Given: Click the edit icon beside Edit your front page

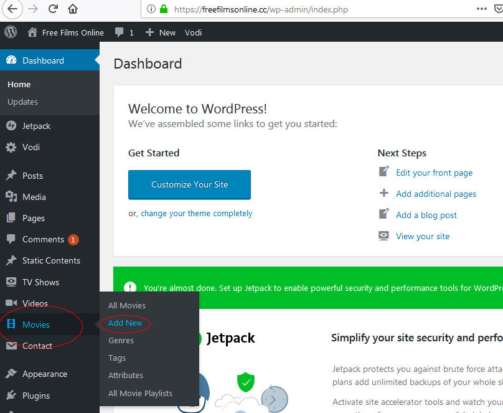Looking at the screenshot, I should [x=384, y=171].
